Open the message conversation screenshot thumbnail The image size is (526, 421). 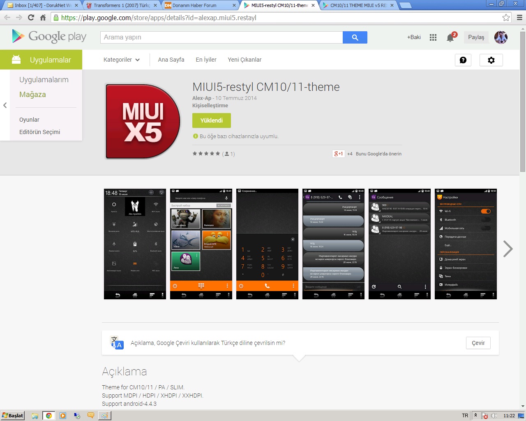[333, 244]
